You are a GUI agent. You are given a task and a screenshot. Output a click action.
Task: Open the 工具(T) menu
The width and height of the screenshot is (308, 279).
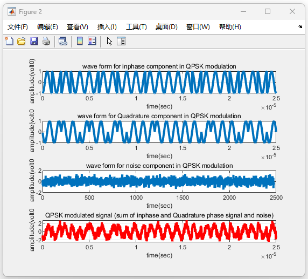(x=136, y=27)
